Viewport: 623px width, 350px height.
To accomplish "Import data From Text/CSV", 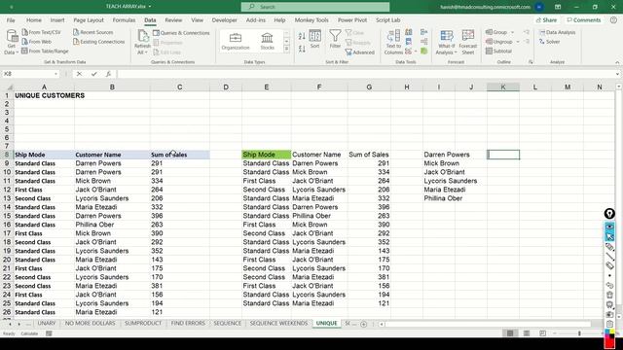I will tap(41, 32).
